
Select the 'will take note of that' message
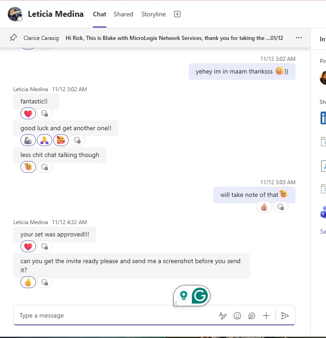pos(254,195)
